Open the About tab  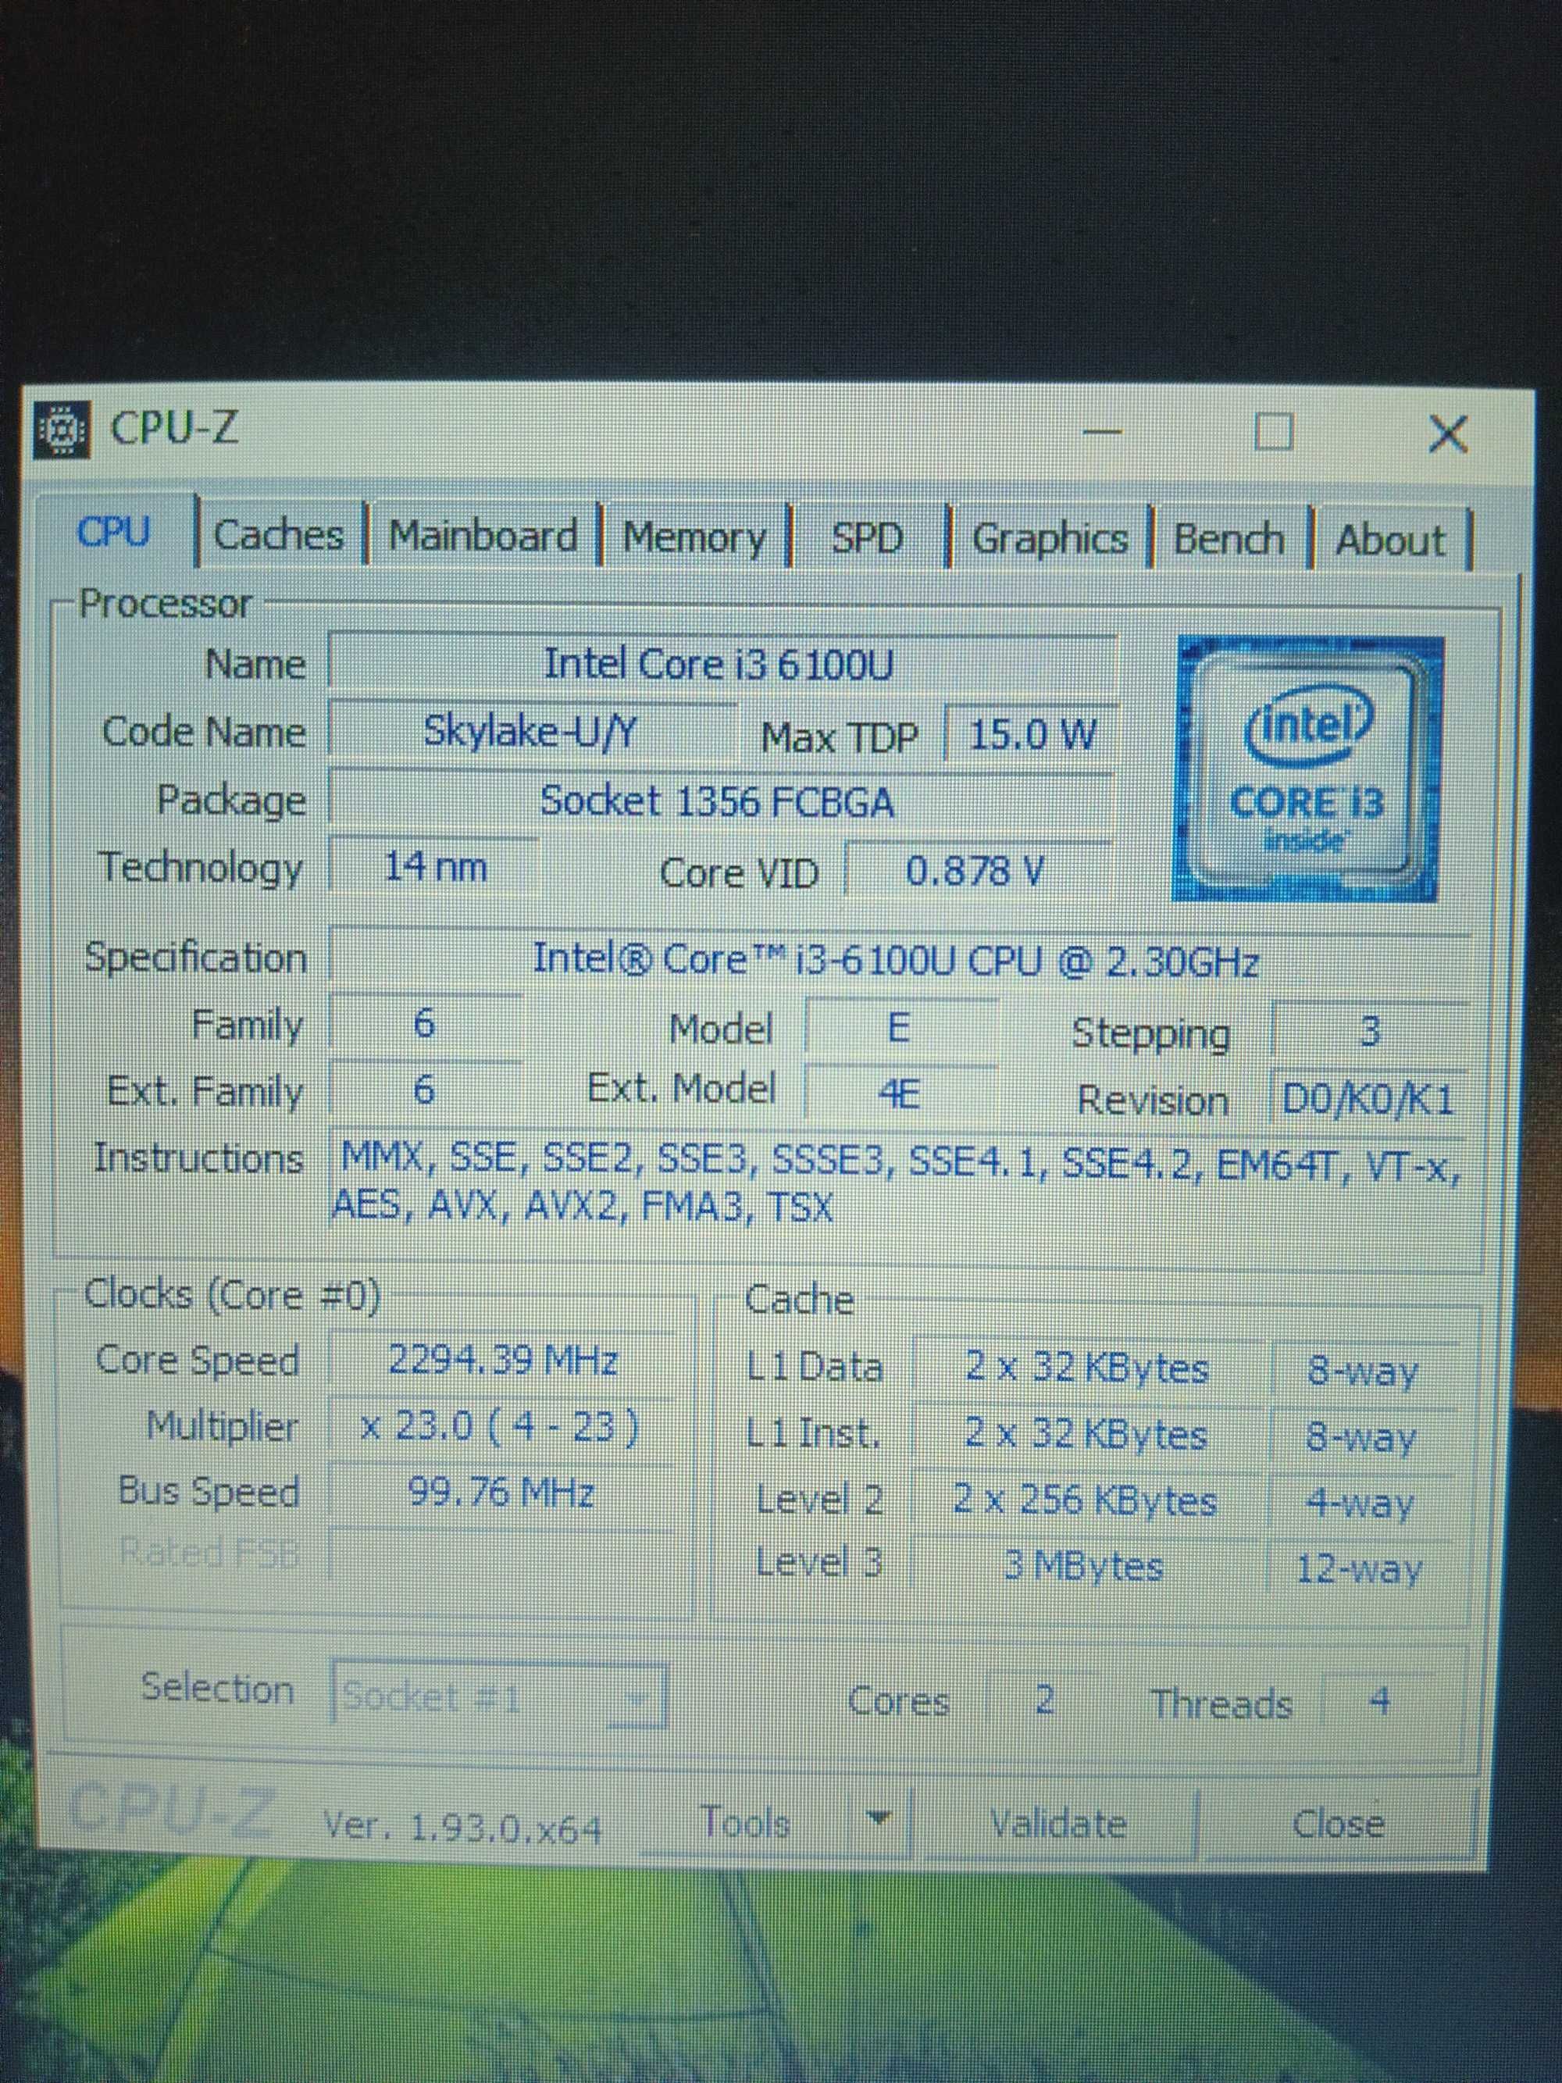(x=1391, y=542)
